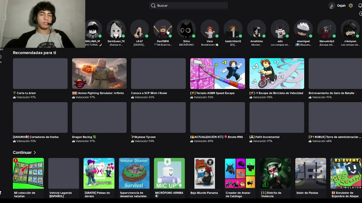The height and width of the screenshot is (203, 362).
Task: Click the Recomendadas para ti heading
Action: click(x=35, y=53)
